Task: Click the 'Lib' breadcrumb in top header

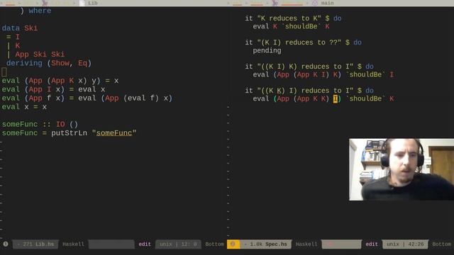Action: pyautogui.click(x=93, y=3)
